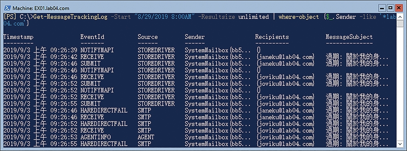407x151 pixels.
Task: Click the vertical scrollbar thumb
Action: click(400, 23)
